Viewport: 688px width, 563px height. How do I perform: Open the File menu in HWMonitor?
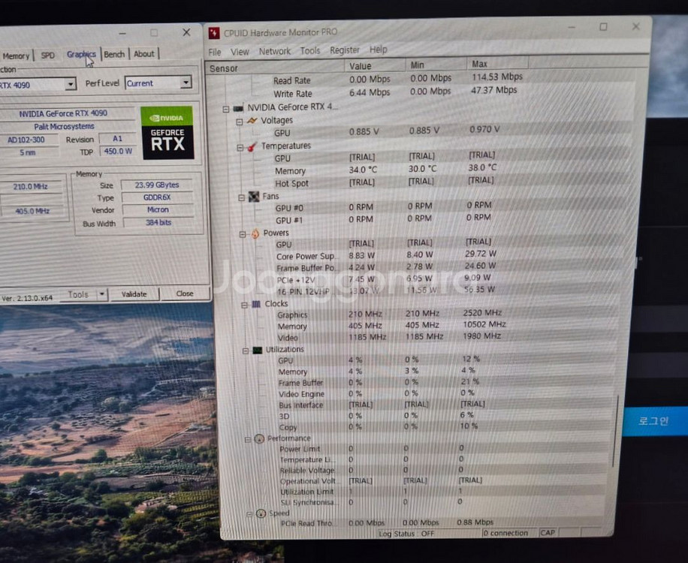215,53
